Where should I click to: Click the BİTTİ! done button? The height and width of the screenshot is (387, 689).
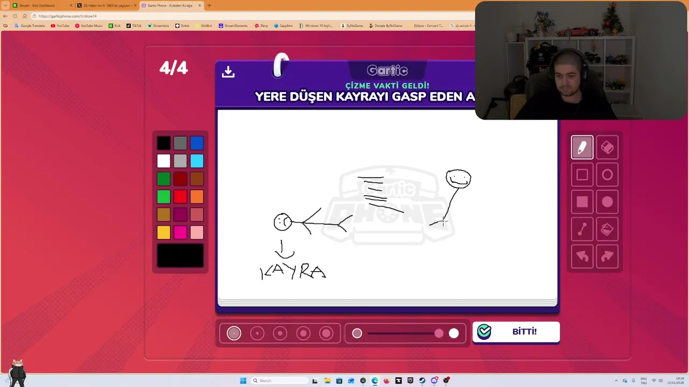click(516, 332)
